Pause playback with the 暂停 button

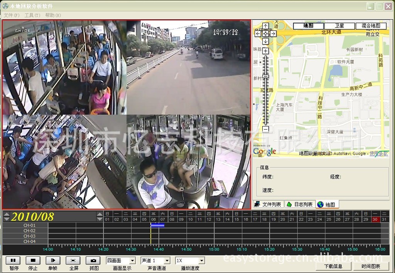click(x=13, y=260)
